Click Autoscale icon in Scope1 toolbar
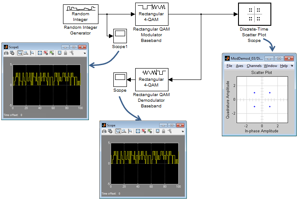Image resolution: width=298 pixels, height=200 pixels. click(40, 53)
